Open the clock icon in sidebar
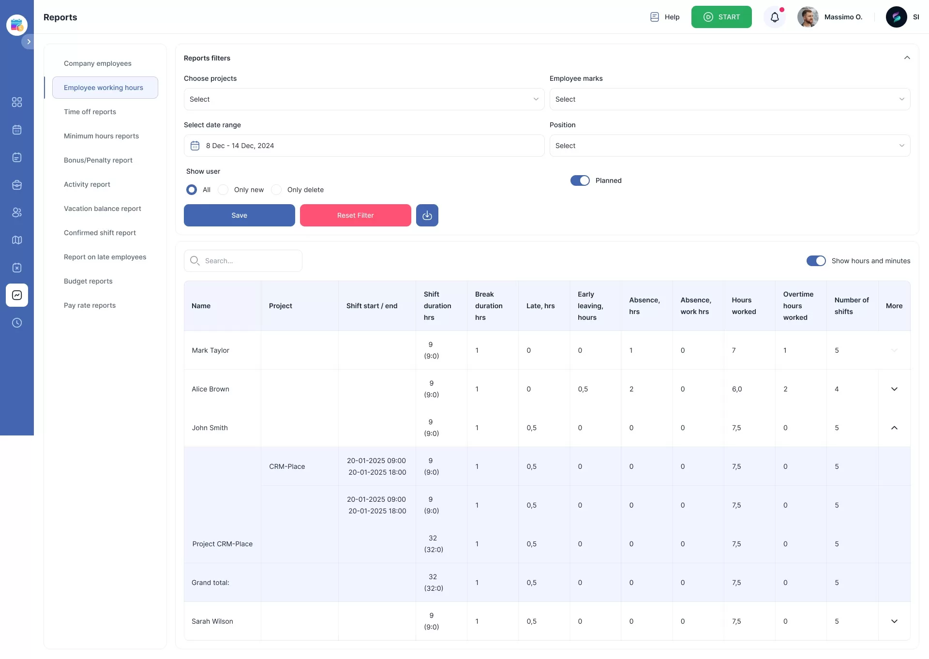Image resolution: width=929 pixels, height=659 pixels. point(17,323)
